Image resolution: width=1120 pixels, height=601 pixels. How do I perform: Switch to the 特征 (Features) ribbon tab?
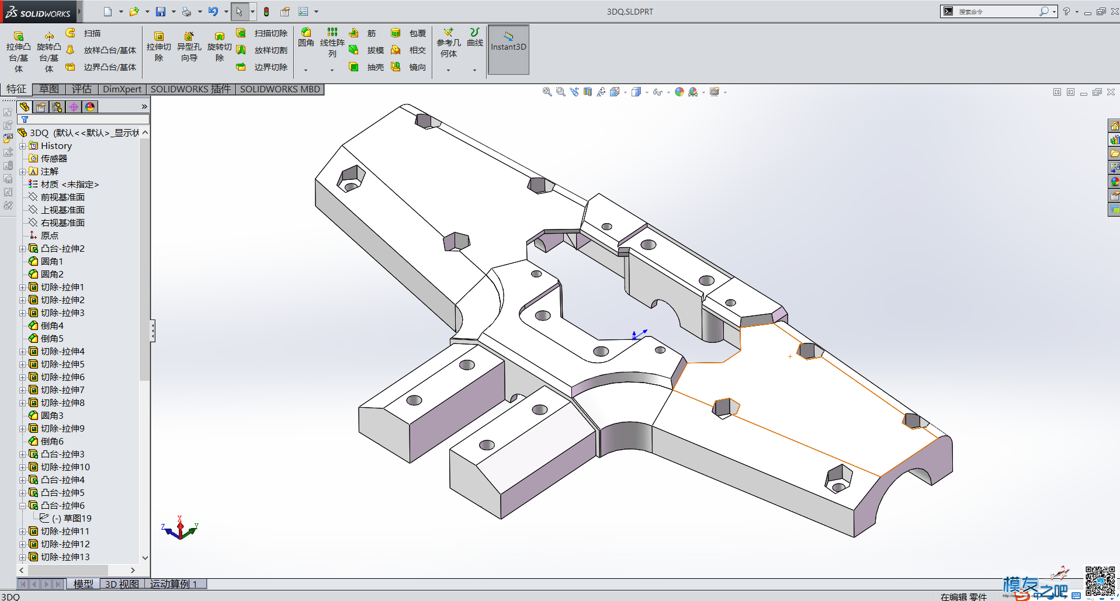pos(16,89)
